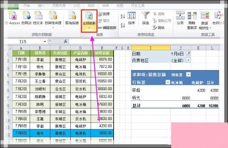Expand the 数据有效性 dropdown arrow
This screenshot has width=228, height=148.
pos(210,28)
